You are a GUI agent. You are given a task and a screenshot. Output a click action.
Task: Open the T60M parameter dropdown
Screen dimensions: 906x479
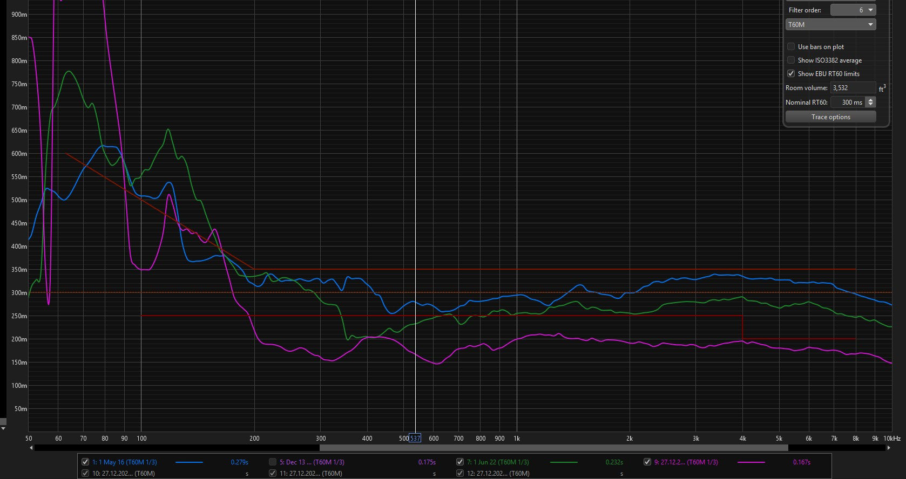click(x=830, y=25)
